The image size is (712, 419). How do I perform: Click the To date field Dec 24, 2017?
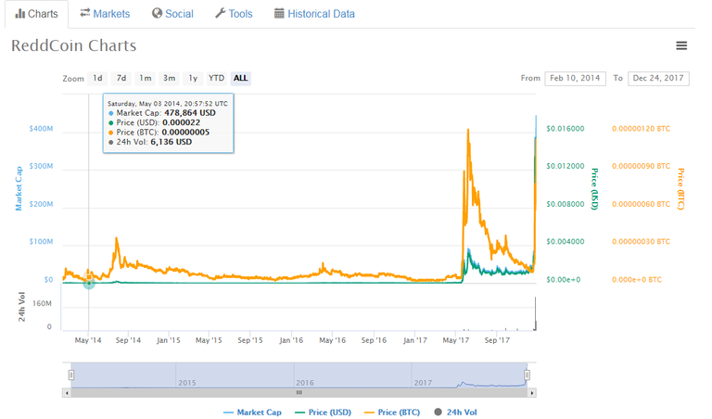658,78
